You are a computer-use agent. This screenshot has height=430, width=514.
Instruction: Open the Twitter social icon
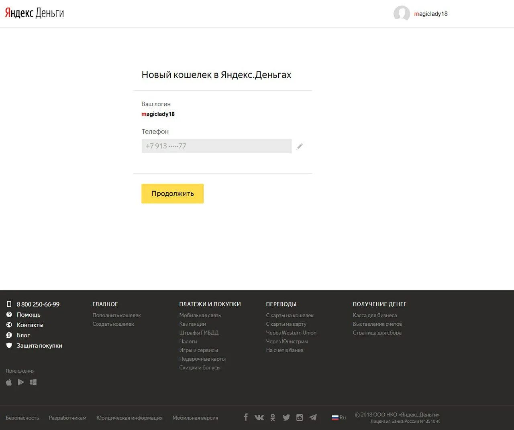[286, 418]
